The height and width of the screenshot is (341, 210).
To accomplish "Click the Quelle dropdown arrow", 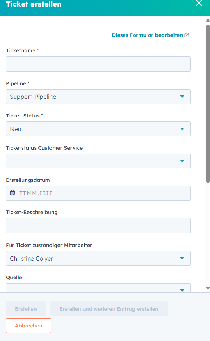I will pyautogui.click(x=182, y=290).
